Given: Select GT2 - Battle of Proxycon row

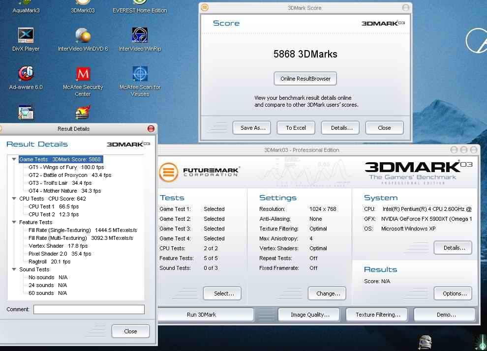Looking at the screenshot, I should pos(70,175).
